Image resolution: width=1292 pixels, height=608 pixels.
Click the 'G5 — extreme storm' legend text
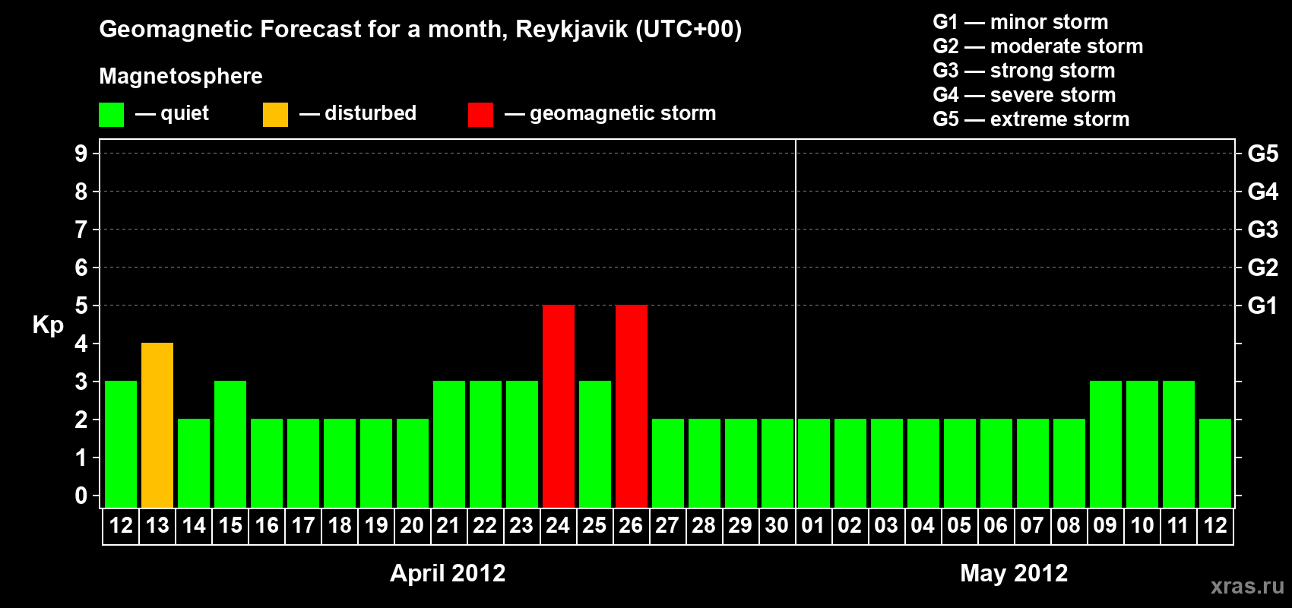(1031, 119)
